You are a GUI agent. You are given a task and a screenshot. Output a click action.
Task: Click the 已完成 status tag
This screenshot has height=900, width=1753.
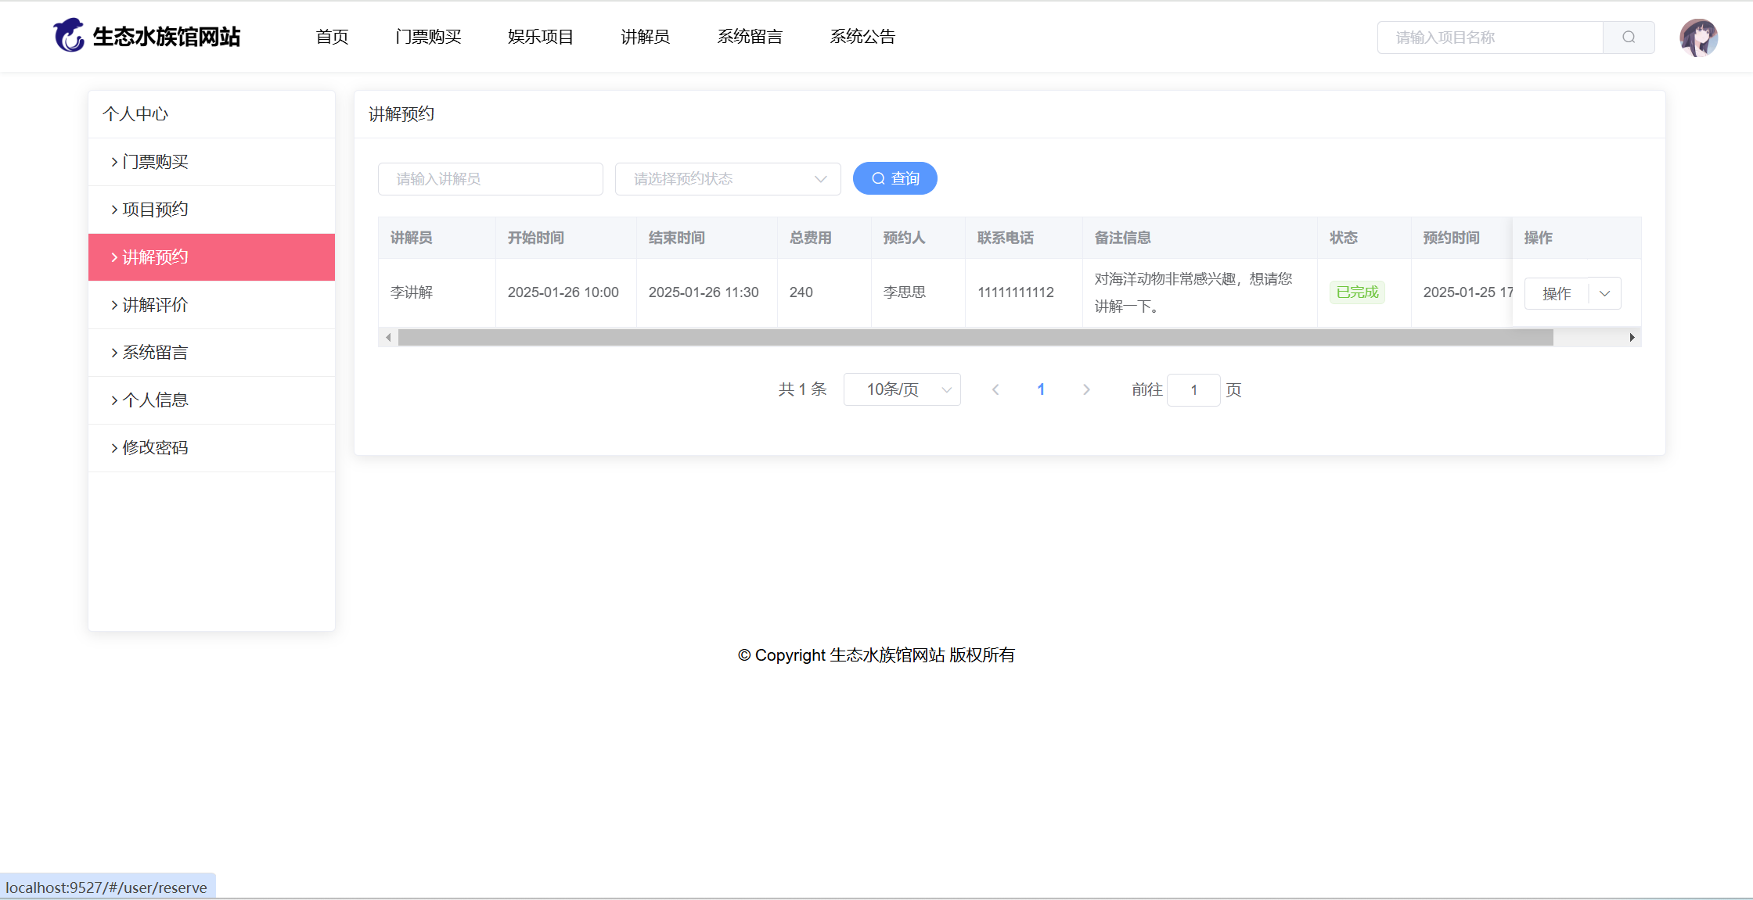pos(1357,292)
